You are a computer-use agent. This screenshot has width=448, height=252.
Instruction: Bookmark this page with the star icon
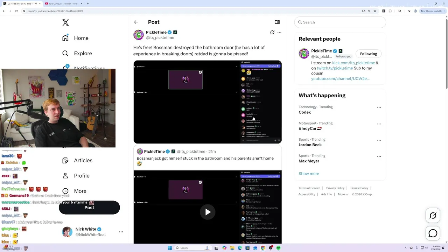pos(375,11)
